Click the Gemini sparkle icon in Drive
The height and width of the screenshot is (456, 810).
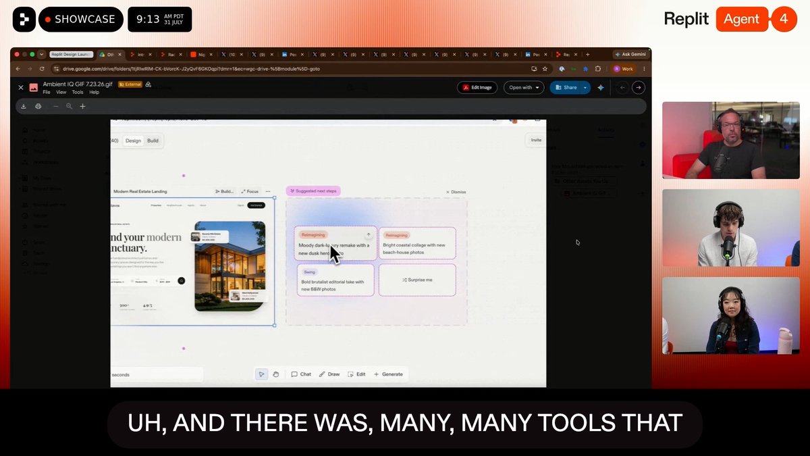pos(601,87)
